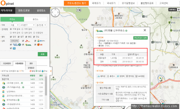Open the 읍/면/동 dropdown
The image size is (180, 109).
41,25
